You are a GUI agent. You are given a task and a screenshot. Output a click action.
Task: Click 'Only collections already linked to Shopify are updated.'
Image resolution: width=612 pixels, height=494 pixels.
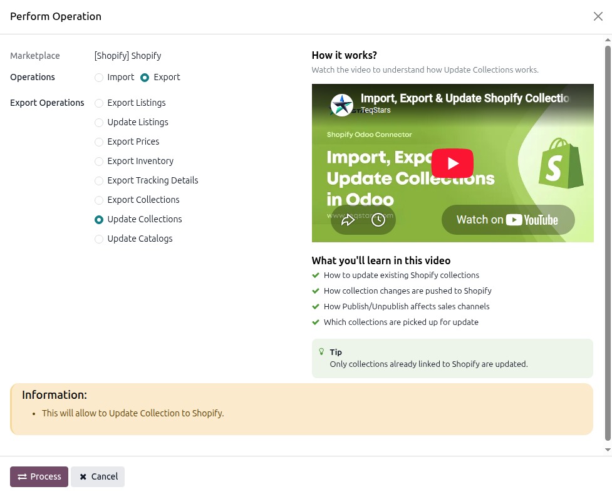pyautogui.click(x=428, y=364)
